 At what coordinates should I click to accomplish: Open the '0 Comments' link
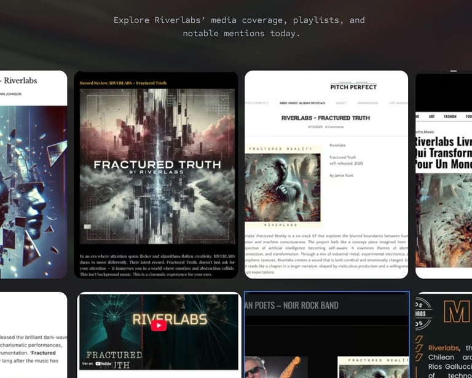[x=334, y=127]
